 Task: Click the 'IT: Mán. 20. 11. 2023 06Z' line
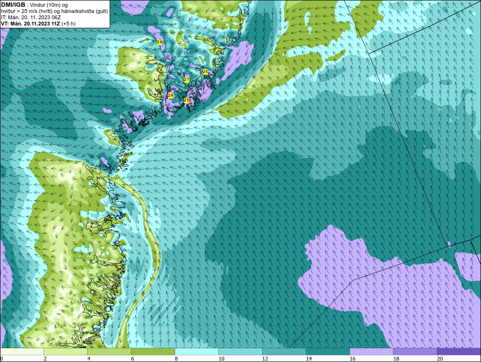pyautogui.click(x=31, y=17)
